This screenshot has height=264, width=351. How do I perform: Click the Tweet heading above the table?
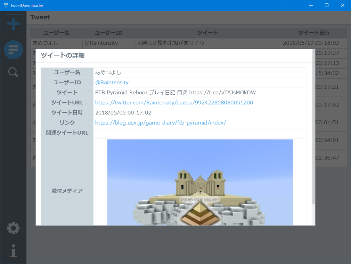[x=40, y=17]
